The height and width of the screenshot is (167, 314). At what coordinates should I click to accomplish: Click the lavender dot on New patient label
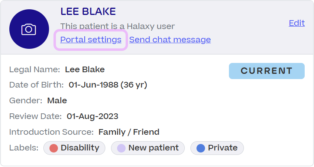(x=121, y=148)
